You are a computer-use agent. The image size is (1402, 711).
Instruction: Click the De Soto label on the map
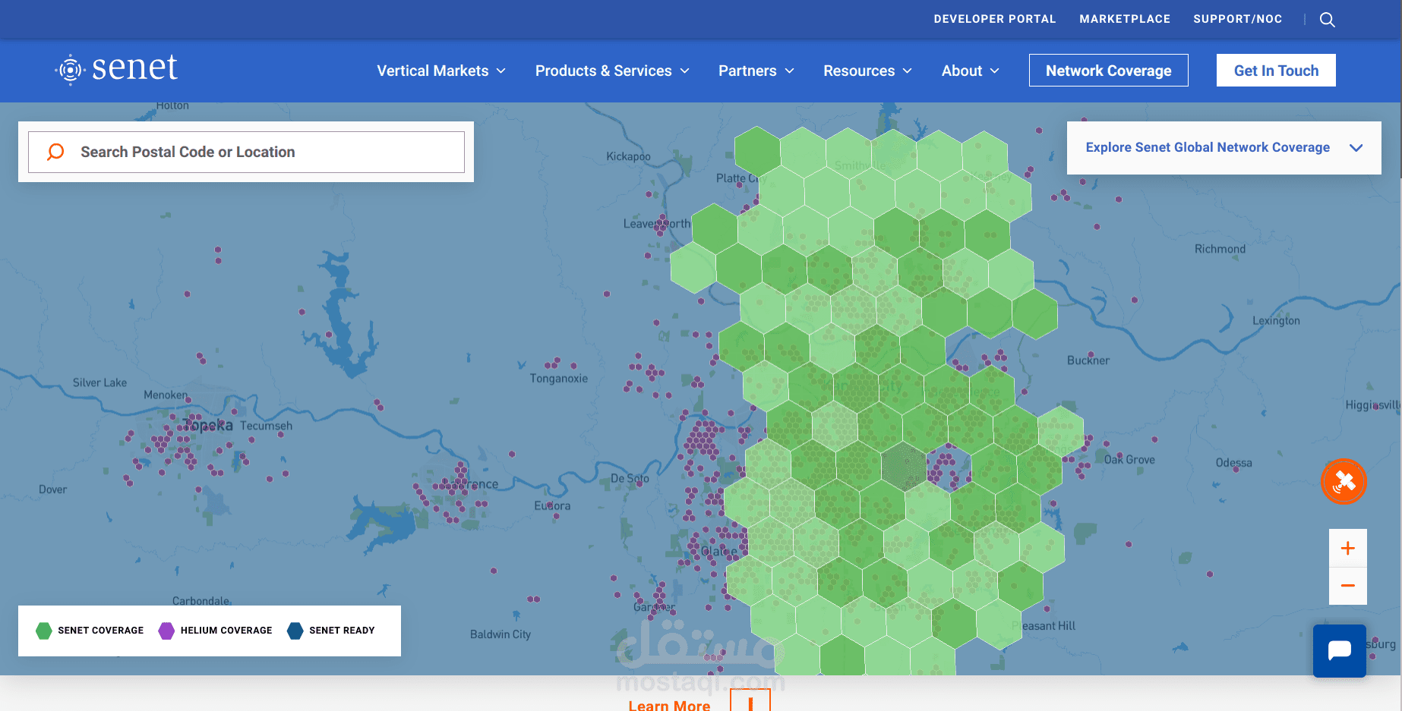[630, 479]
